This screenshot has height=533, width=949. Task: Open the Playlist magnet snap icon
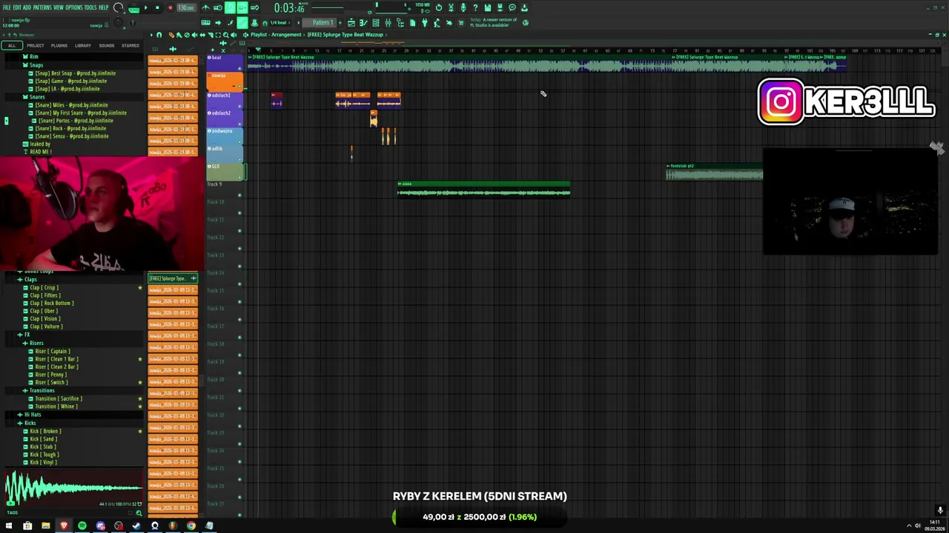pyautogui.click(x=159, y=35)
